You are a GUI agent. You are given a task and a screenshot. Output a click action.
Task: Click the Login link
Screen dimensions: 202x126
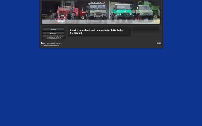159,43
